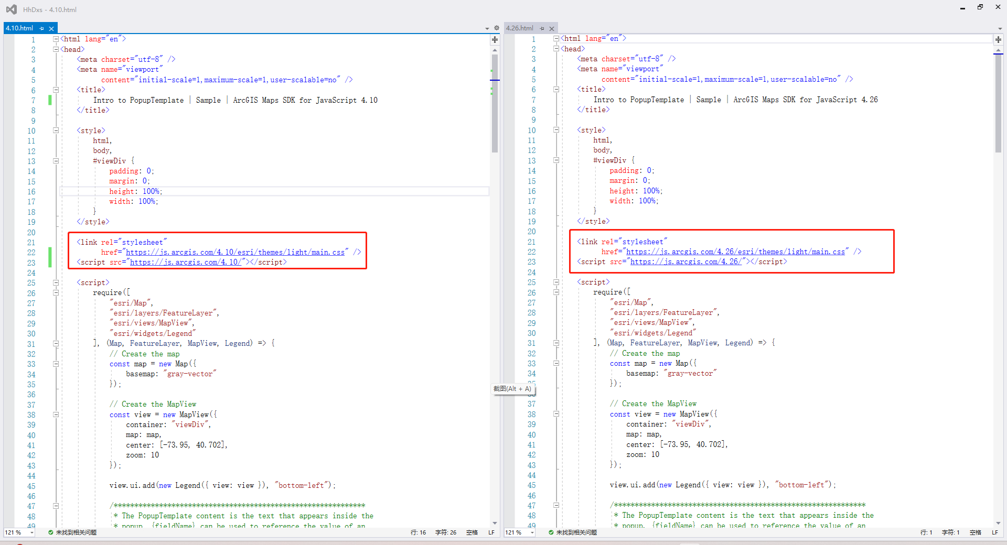Click the 截图(Alt + A) screenshot tool

click(513, 389)
